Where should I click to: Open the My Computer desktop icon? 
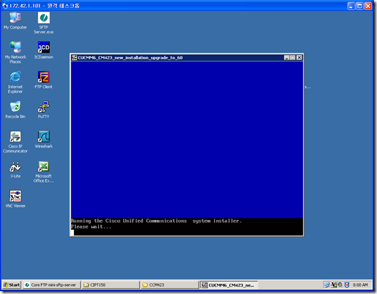point(15,21)
